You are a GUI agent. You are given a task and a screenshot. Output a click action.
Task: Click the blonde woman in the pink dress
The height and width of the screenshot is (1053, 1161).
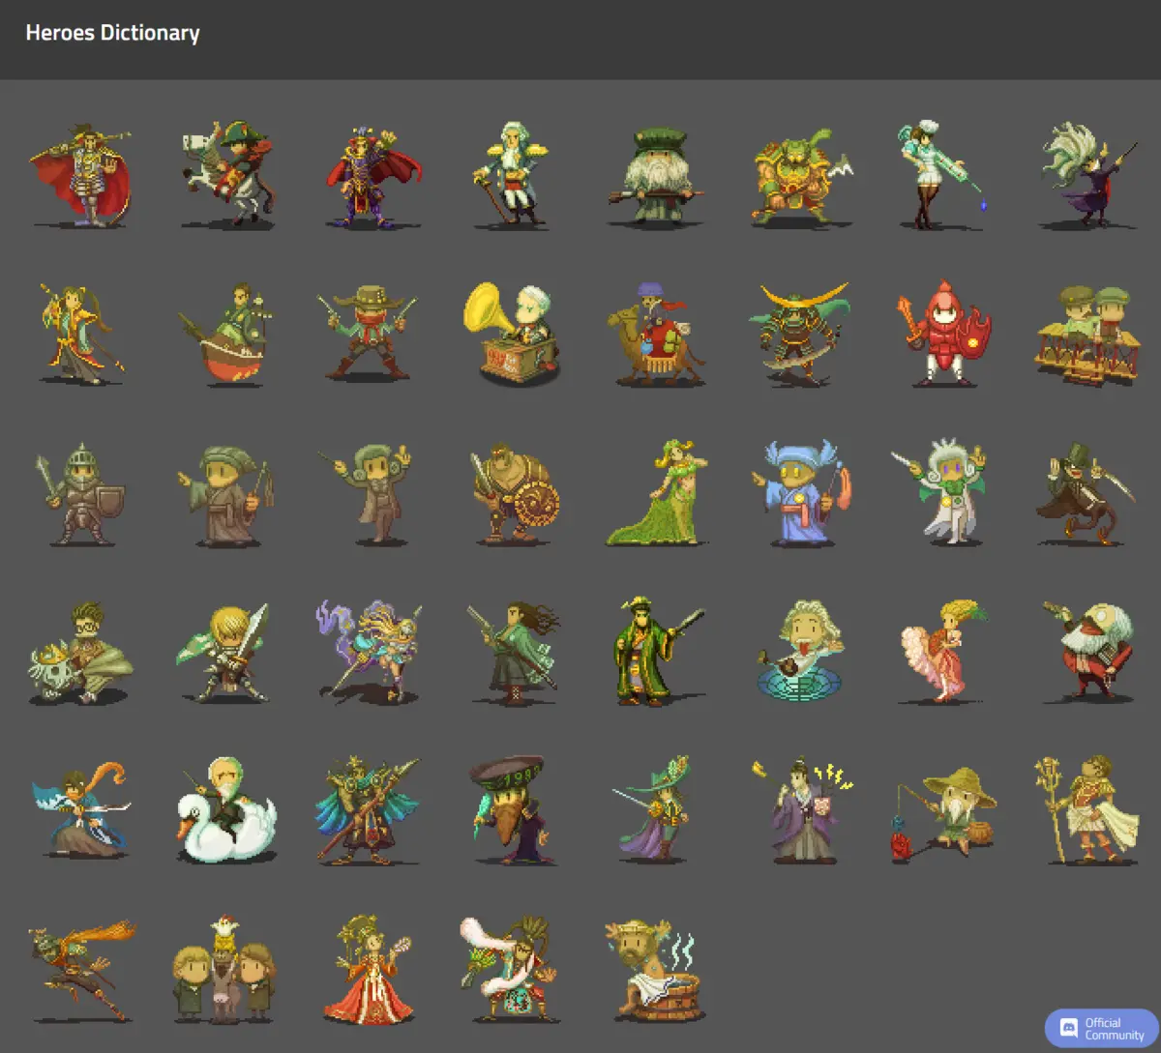pyautogui.click(x=942, y=651)
